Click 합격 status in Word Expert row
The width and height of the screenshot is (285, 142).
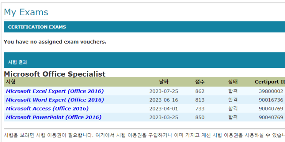click(233, 100)
